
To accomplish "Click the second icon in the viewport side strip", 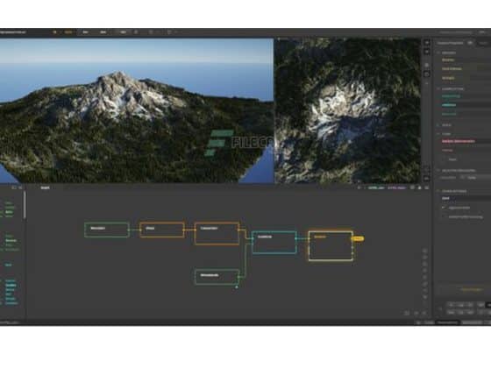I will point(426,52).
